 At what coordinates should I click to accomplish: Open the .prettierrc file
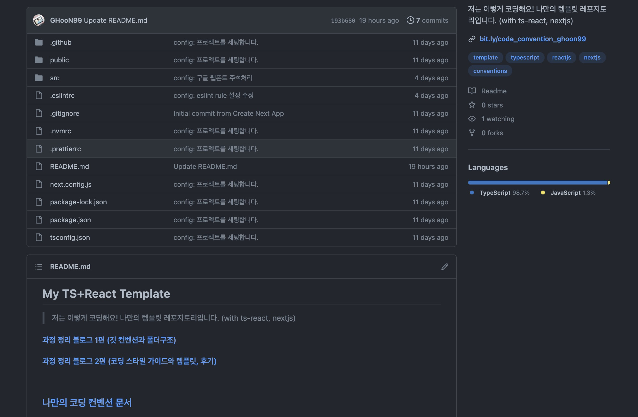(65, 149)
